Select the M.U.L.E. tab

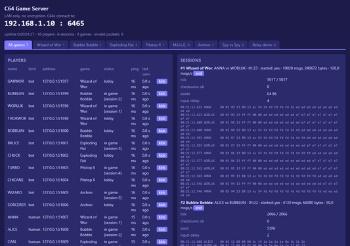click(181, 45)
